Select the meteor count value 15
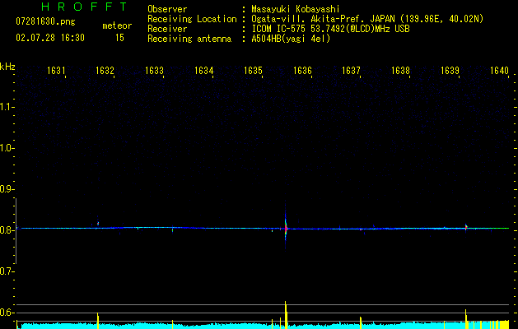 (119, 38)
